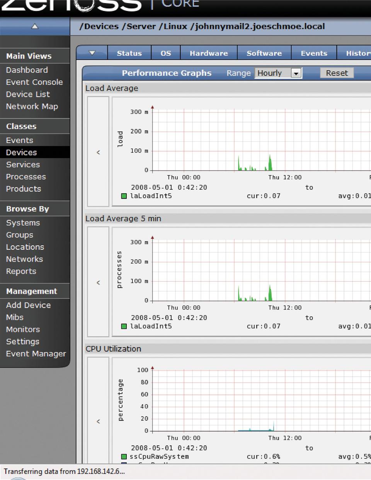
Task: Pan Load Average 5 min graph left
Action: point(98,283)
